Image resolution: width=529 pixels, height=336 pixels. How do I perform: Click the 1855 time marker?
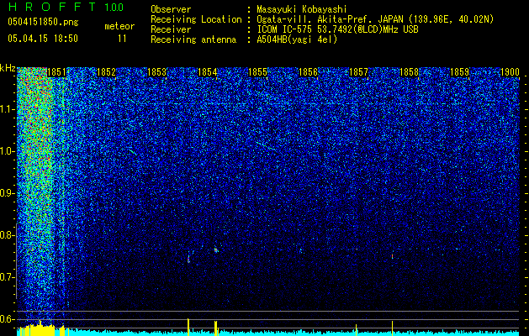tap(257, 72)
